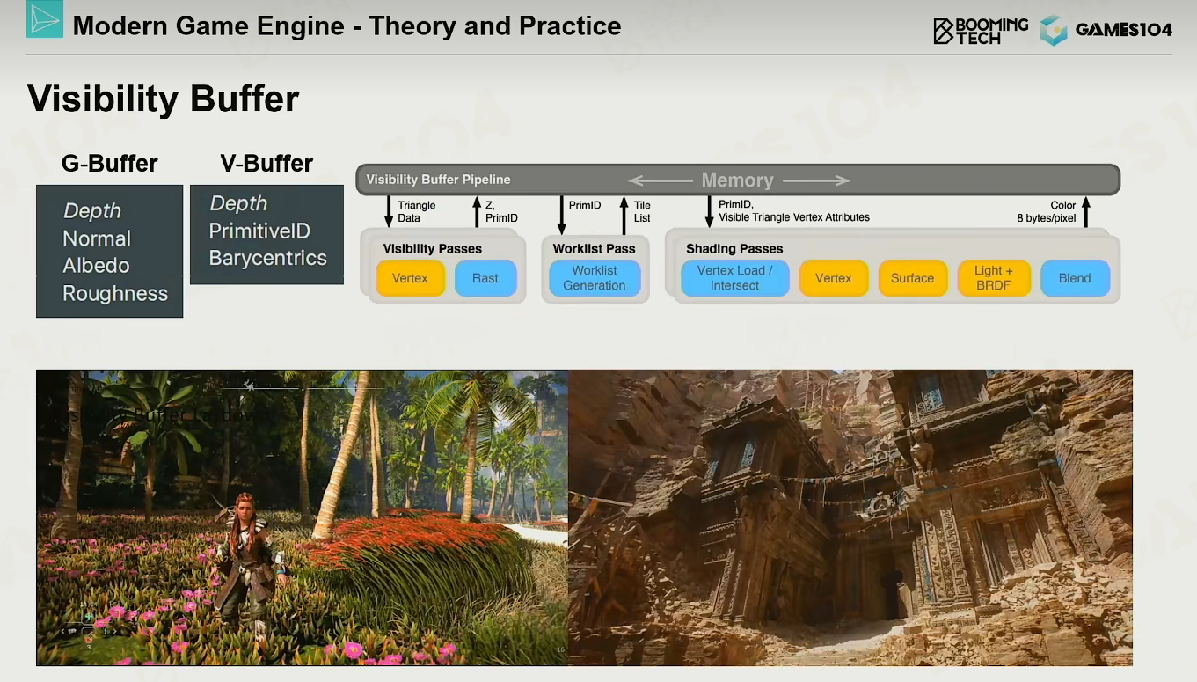The width and height of the screenshot is (1197, 682).
Task: Click the 'Visibility Buffer Pipeline' bar label
Action: [x=438, y=180]
